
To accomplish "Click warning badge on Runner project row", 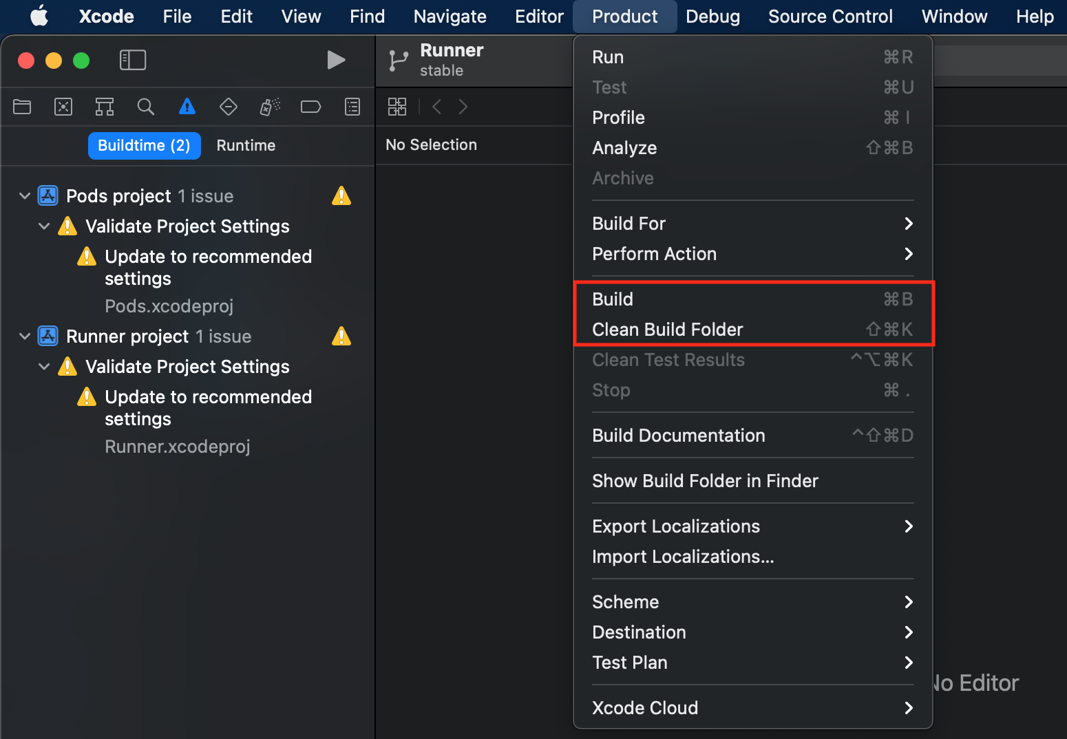I will click(x=341, y=336).
